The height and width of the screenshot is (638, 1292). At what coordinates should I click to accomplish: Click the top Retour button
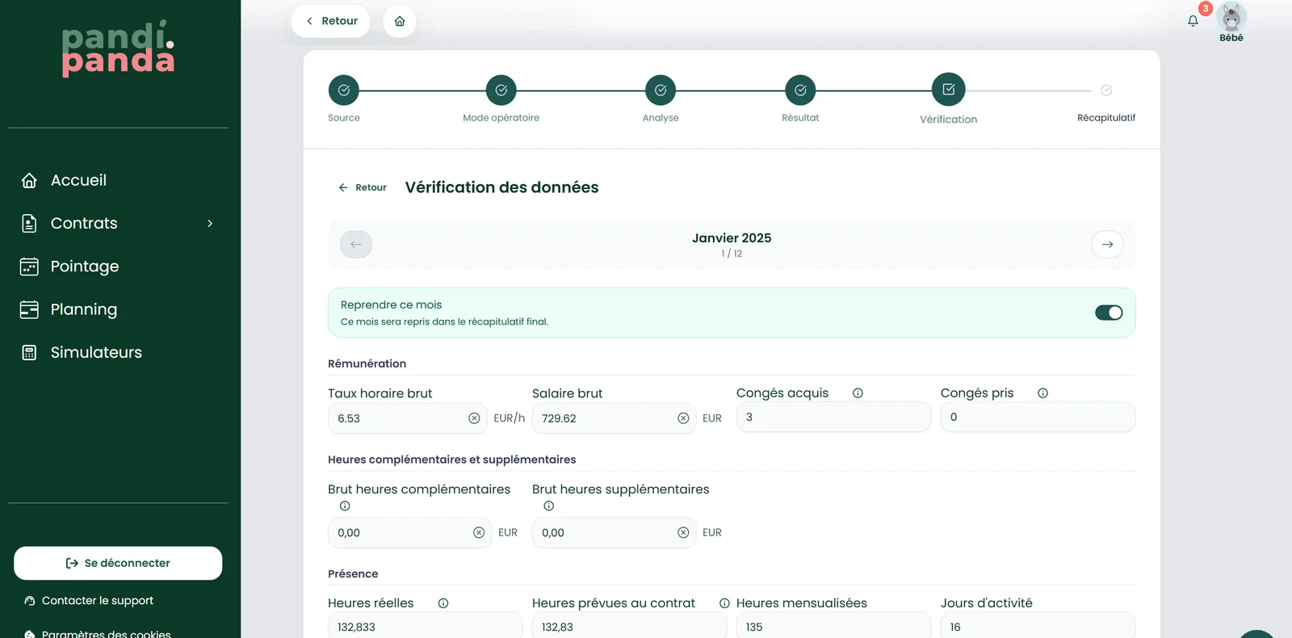pyautogui.click(x=330, y=21)
